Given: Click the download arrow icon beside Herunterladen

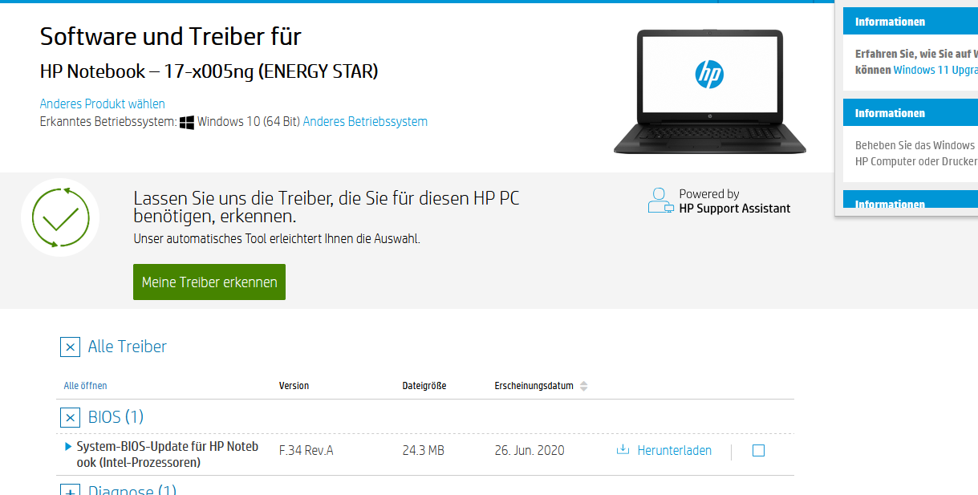Looking at the screenshot, I should (623, 450).
